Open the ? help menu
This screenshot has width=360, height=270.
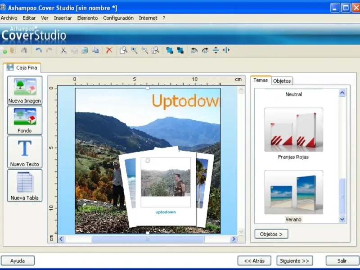(164, 18)
